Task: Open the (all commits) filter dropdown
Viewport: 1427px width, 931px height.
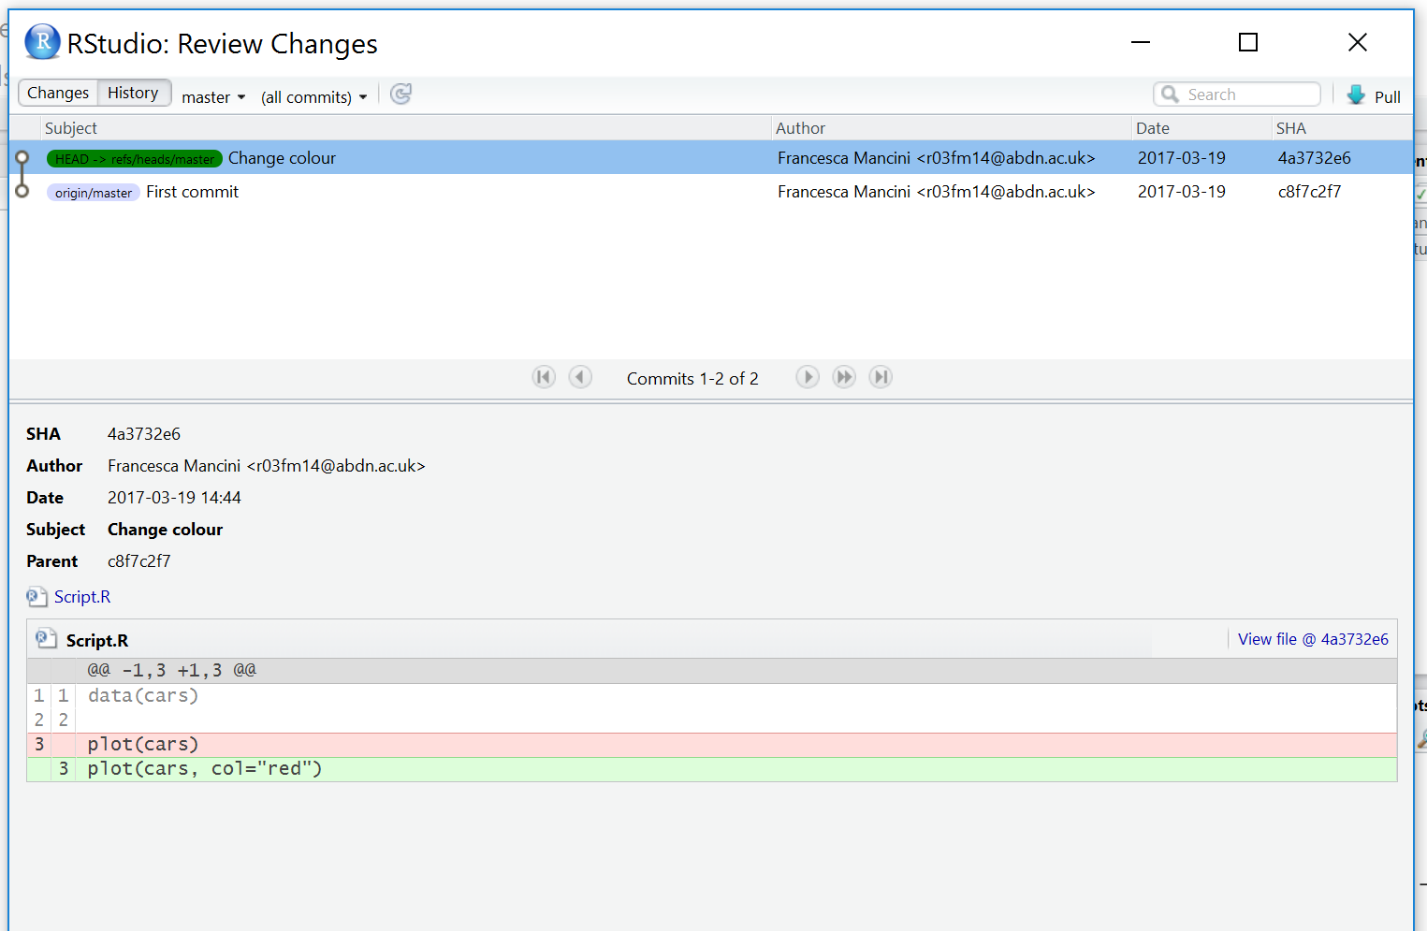Action: (313, 97)
